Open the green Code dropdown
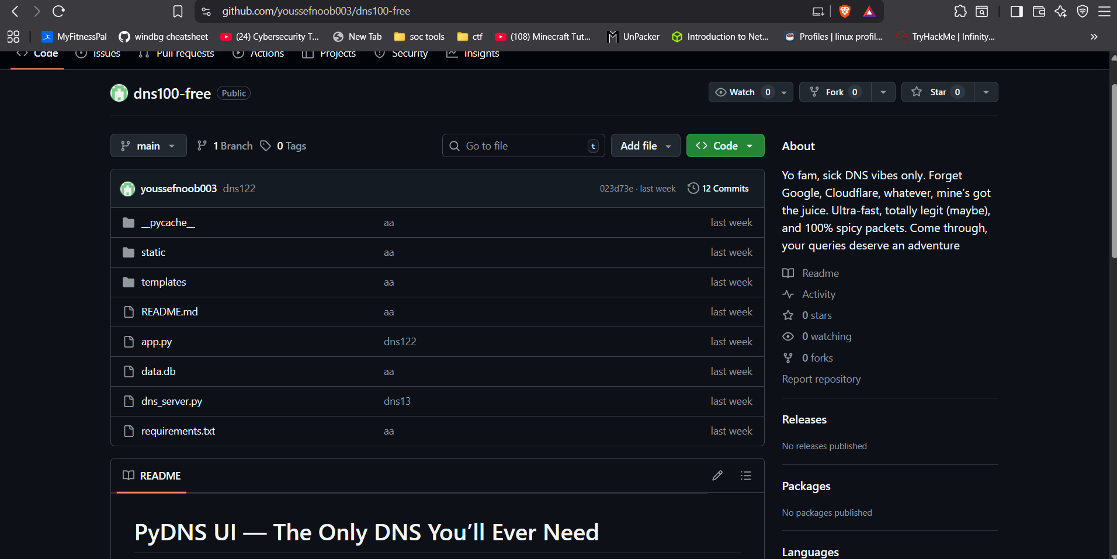Image resolution: width=1117 pixels, height=559 pixels. (725, 146)
